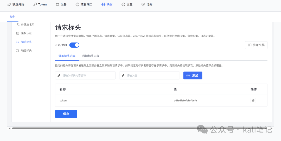281x141 pixels.
Task: Click into the 请输入值 input field
Action: 152,76
